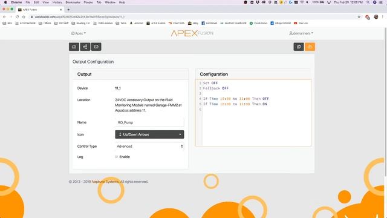This screenshot has height=218, width=387.
Task: Open the Chrome app menu
Action: tap(16, 2)
